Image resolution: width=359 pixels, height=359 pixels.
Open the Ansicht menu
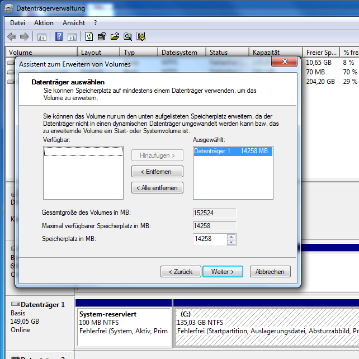coord(74,23)
